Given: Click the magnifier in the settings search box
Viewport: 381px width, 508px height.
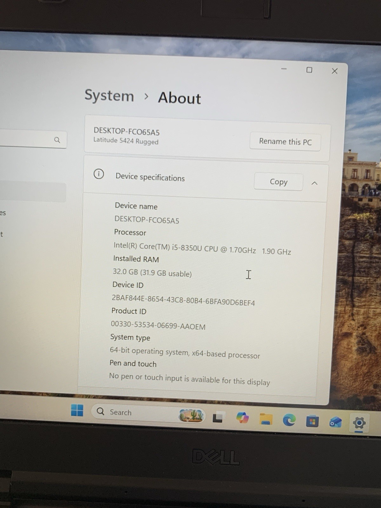Looking at the screenshot, I should point(57,140).
